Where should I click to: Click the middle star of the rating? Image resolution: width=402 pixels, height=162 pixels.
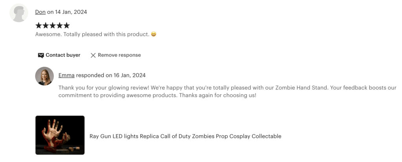click(x=53, y=25)
